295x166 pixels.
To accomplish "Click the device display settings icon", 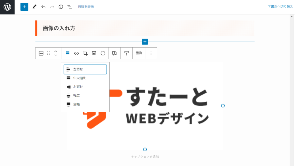I will (115, 53).
